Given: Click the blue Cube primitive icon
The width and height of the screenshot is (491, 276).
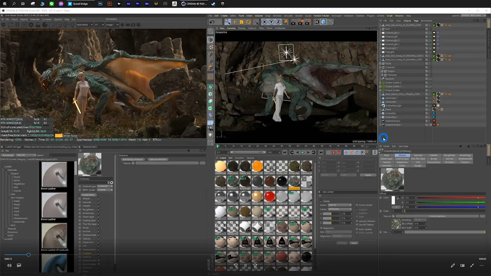Looking at the screenshot, I should tap(323, 22).
